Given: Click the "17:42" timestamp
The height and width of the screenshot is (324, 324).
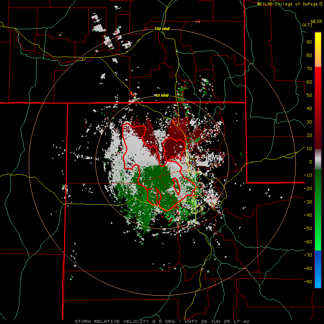Looking at the screenshot, I should click(x=242, y=321).
